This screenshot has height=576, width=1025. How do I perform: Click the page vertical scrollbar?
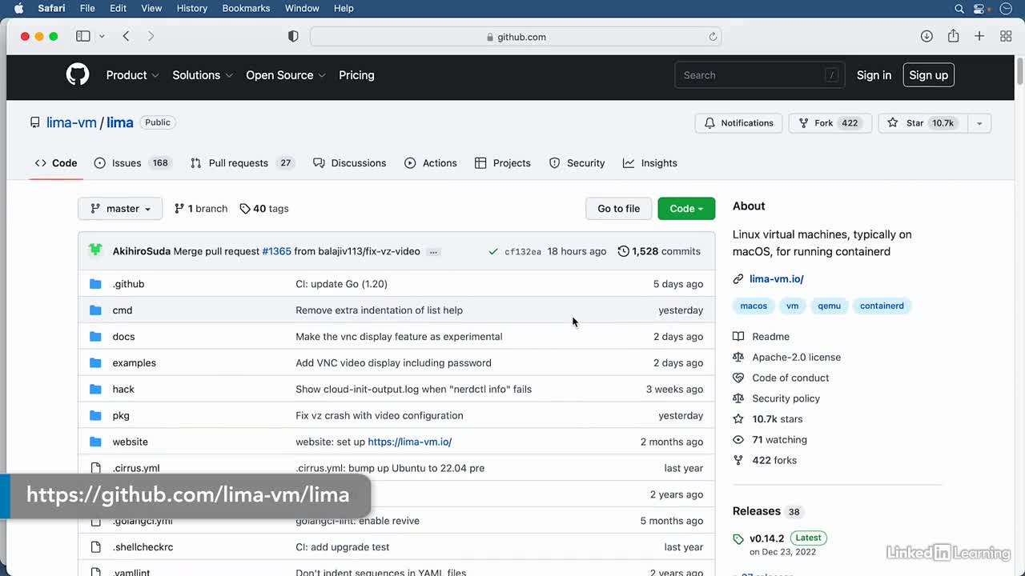(1019, 72)
